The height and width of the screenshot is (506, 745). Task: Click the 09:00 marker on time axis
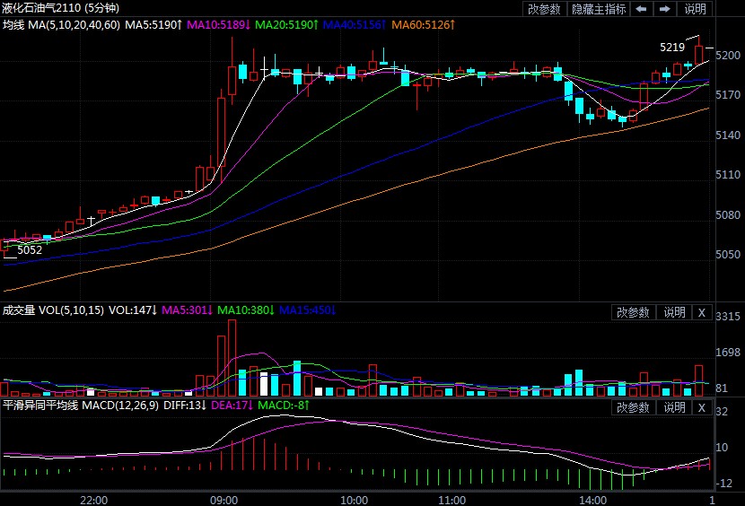pyautogui.click(x=223, y=499)
